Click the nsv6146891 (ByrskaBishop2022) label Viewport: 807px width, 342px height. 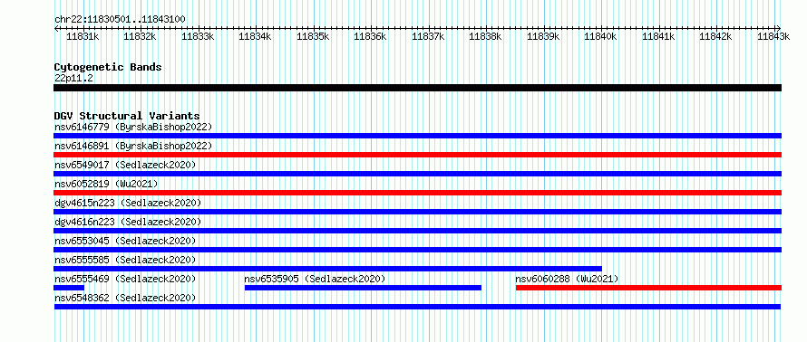(133, 146)
